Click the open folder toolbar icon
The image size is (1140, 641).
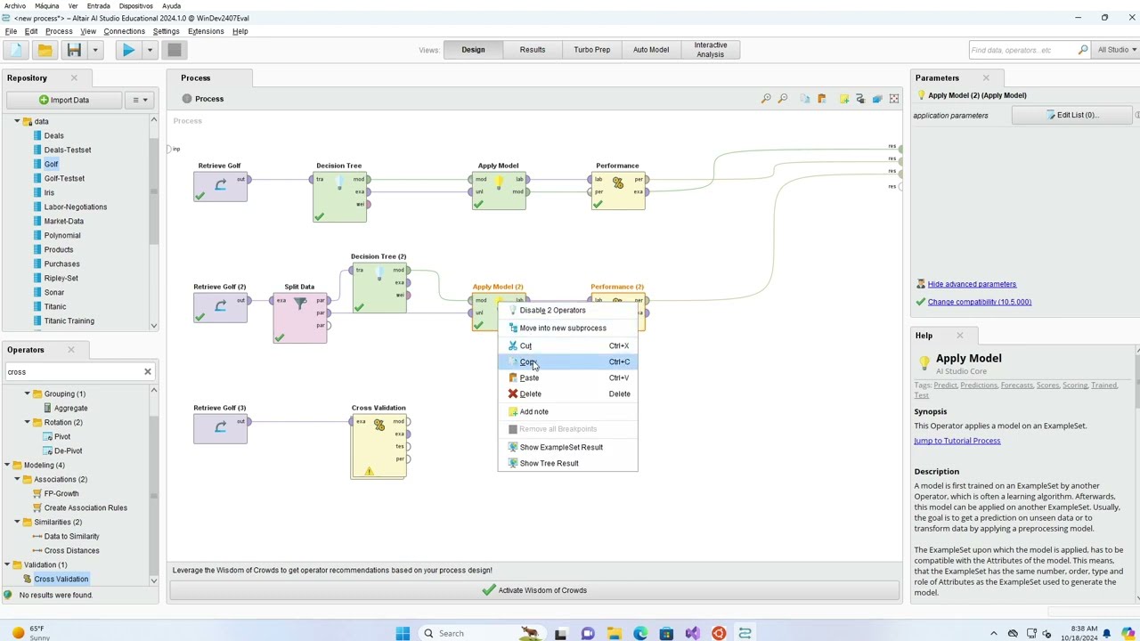point(45,51)
